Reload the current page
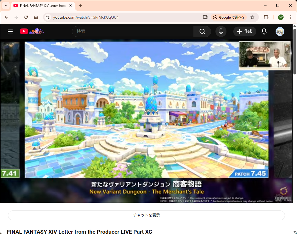The image size is (297, 234). (26, 17)
